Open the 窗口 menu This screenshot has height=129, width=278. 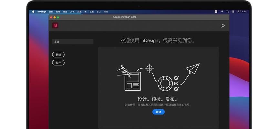click(x=98, y=12)
